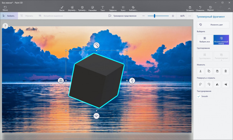Select the Text tool
Screen dimensions: 233x140
pyautogui.click(x=103, y=9)
